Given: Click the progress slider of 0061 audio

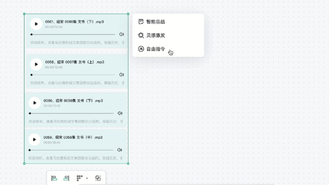Looking at the screenshot, I should [x=73, y=34].
